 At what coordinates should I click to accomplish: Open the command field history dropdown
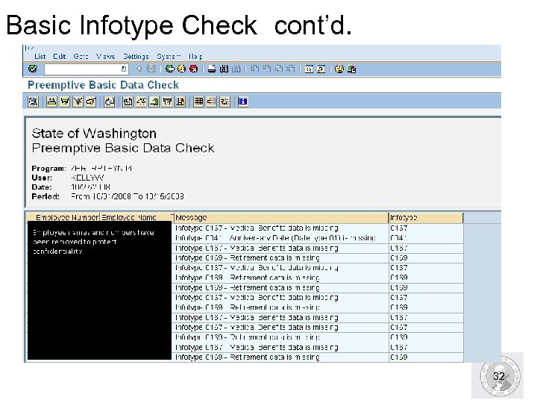point(124,69)
